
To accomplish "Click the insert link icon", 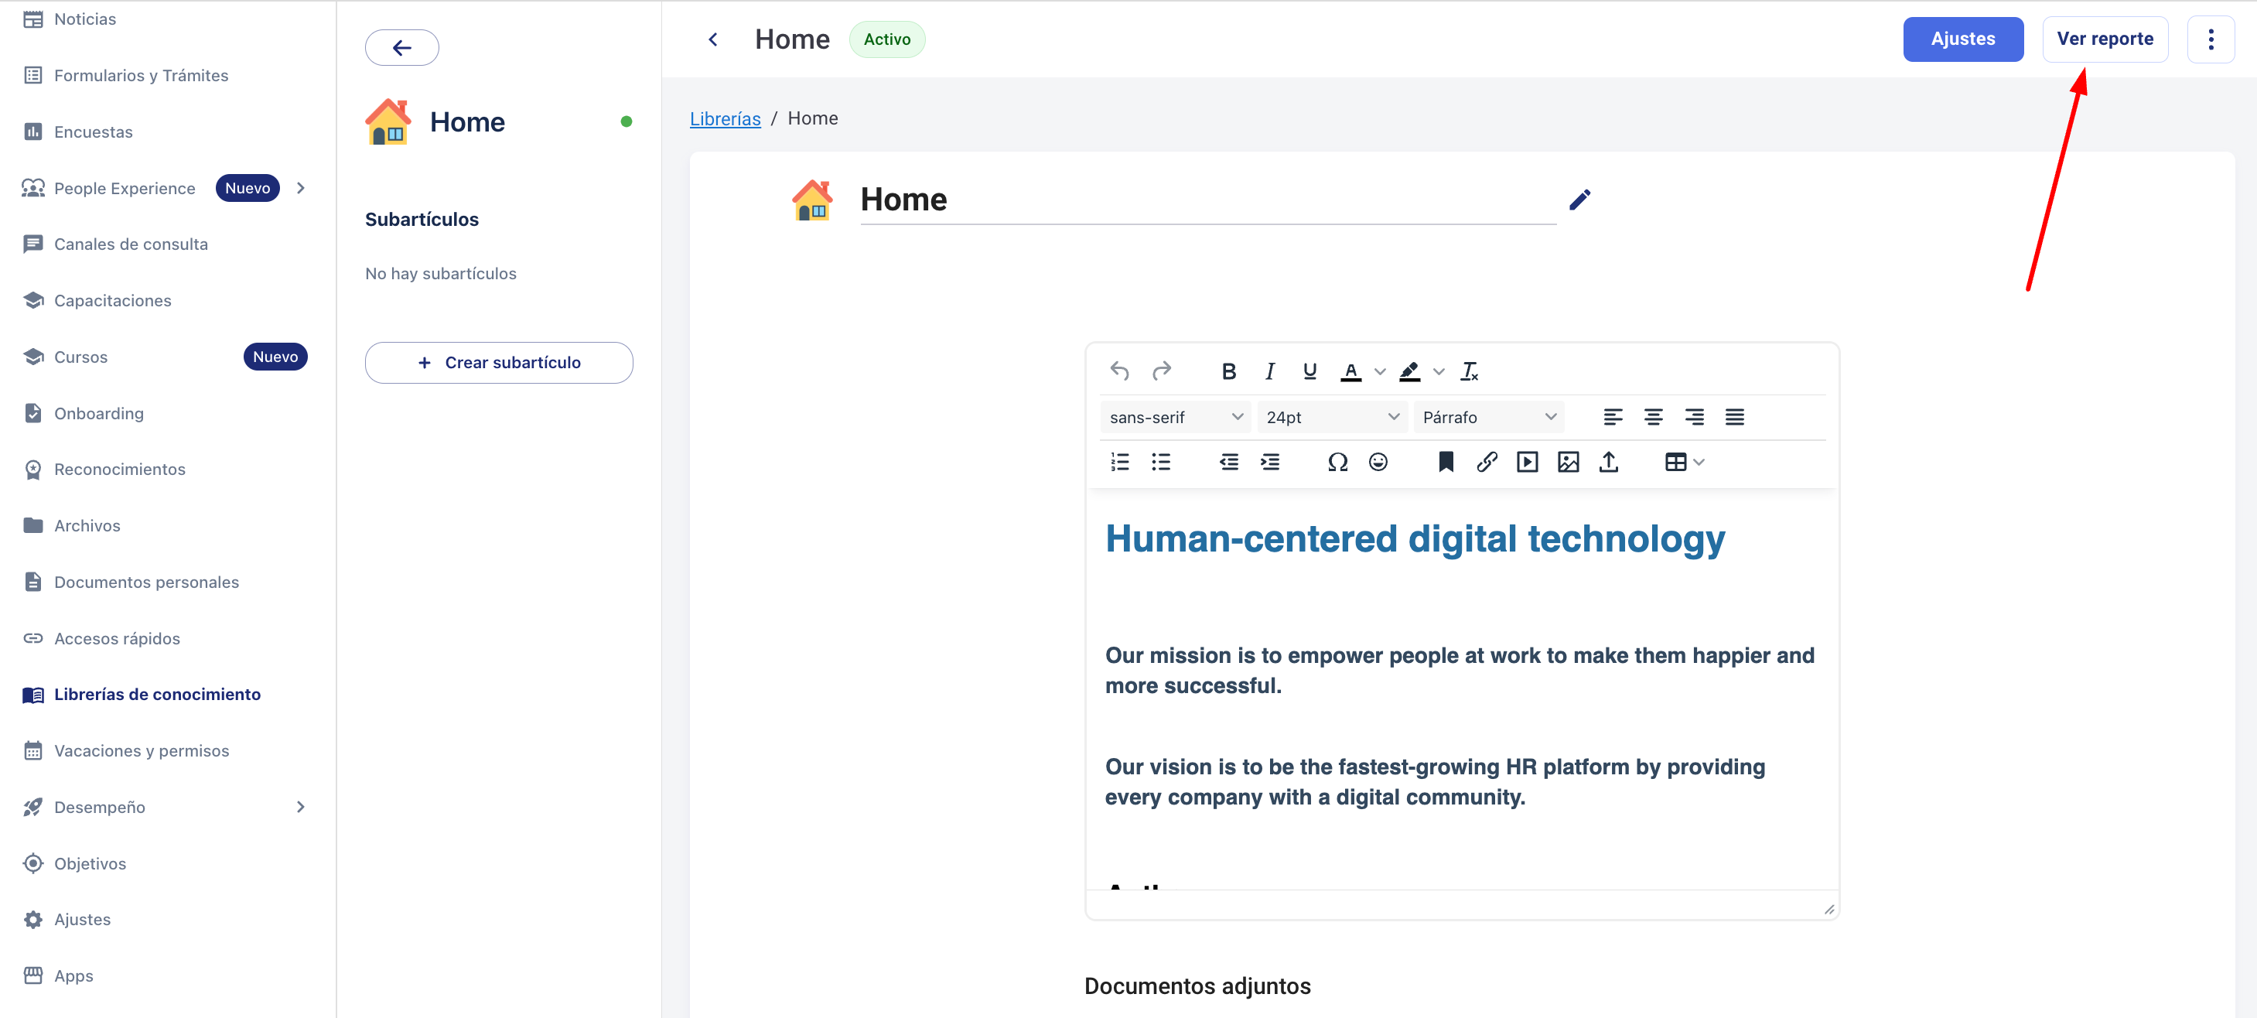I will (1486, 462).
